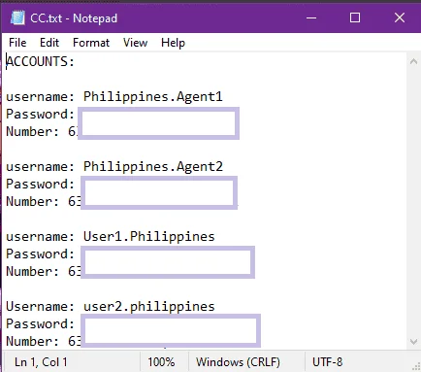This screenshot has width=421, height=372.
Task: Click Password: label under user2.philippines
Action: click(x=41, y=323)
